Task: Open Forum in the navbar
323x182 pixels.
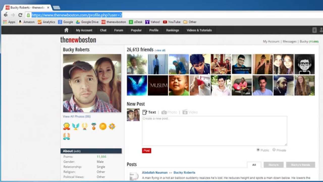Action: (119, 30)
